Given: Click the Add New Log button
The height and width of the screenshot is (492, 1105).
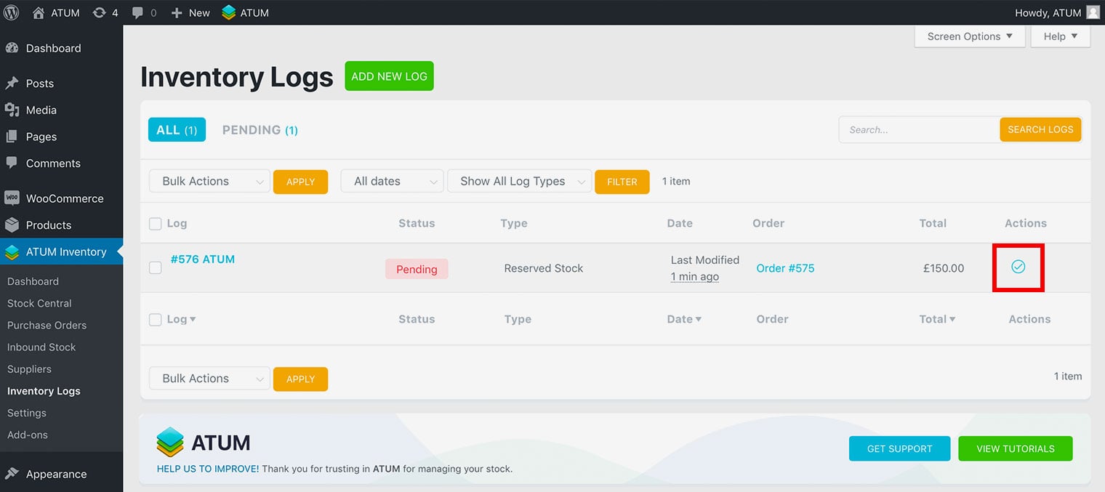Looking at the screenshot, I should coord(389,76).
